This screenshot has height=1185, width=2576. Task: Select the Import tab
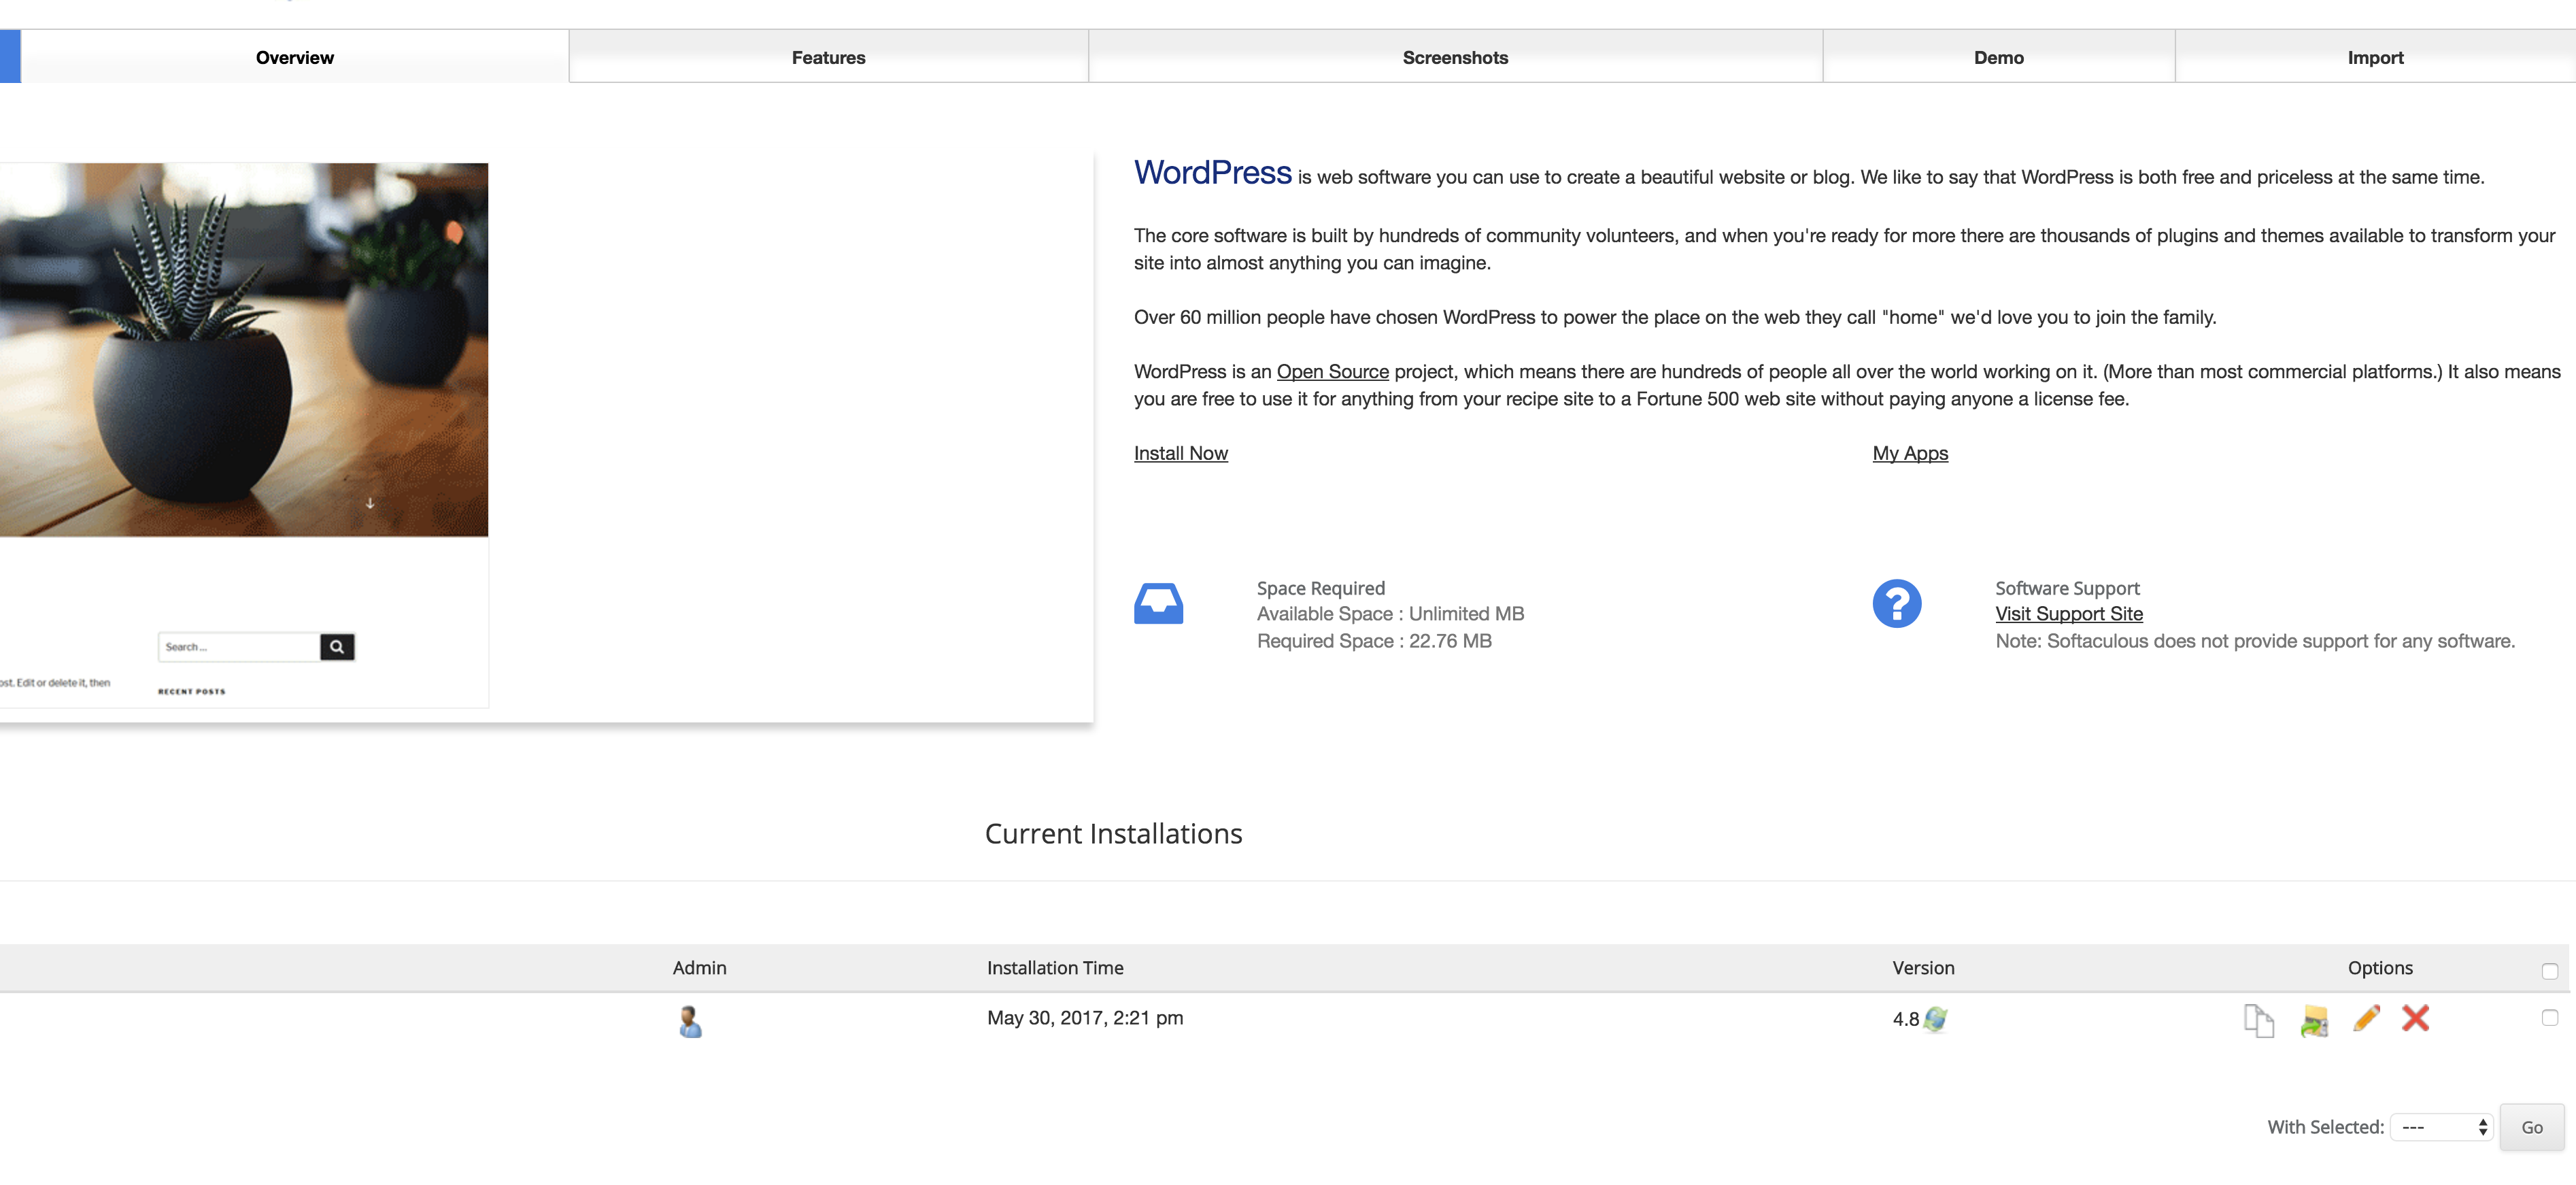(x=2375, y=57)
